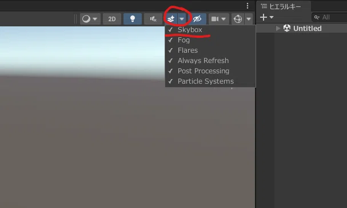This screenshot has height=208, width=347.
Task: Click the plus create object button
Action: point(264,17)
